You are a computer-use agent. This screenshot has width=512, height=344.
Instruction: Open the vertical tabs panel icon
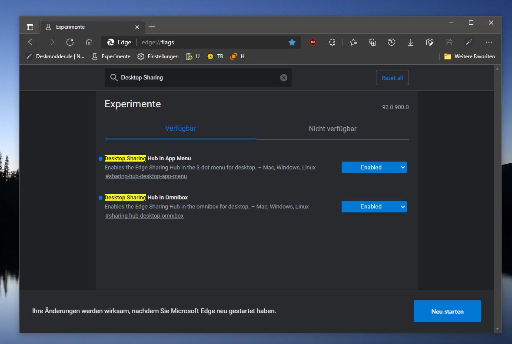[30, 27]
